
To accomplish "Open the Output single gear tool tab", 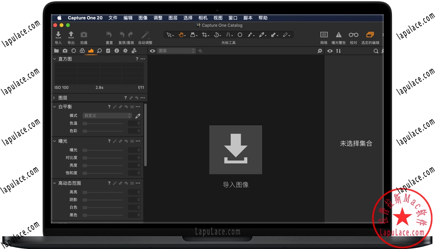I will pyautogui.click(x=125, y=51).
